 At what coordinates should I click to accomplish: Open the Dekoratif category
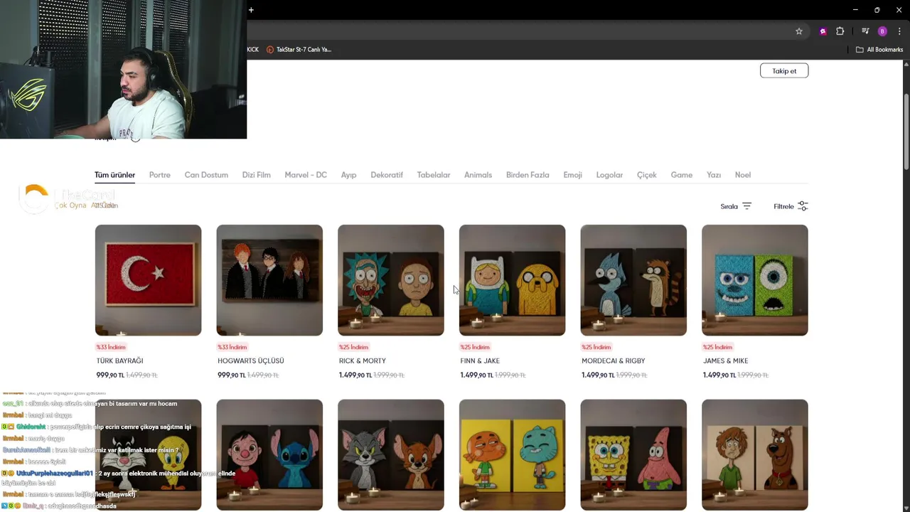click(387, 175)
